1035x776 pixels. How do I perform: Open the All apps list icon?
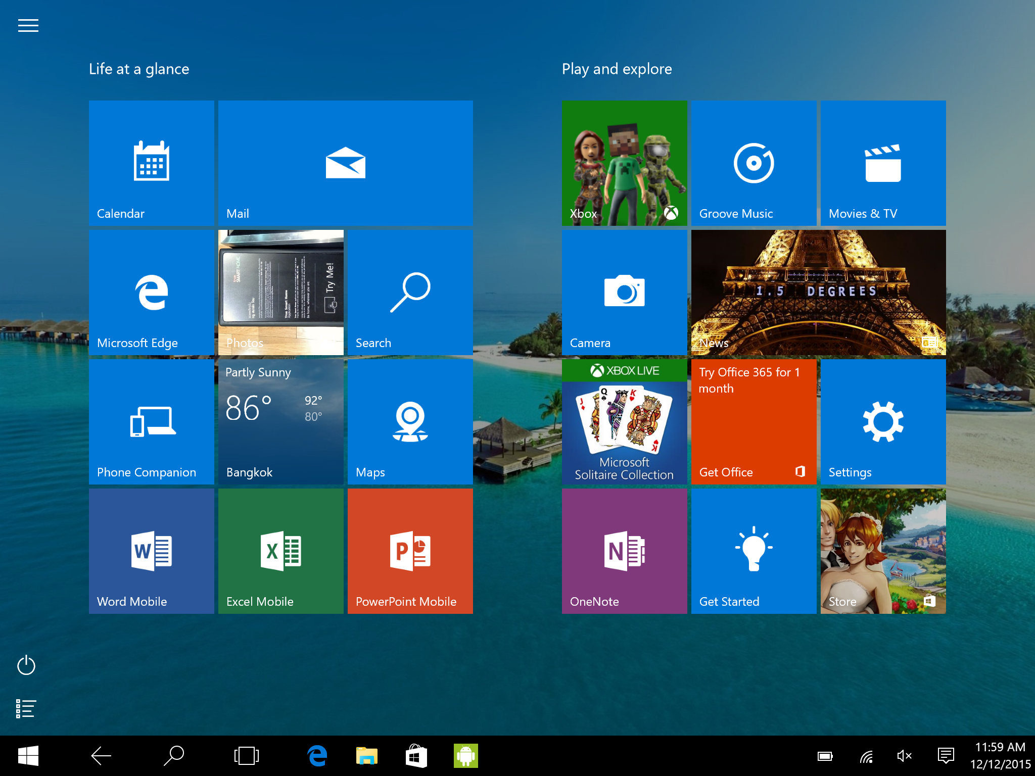26,708
